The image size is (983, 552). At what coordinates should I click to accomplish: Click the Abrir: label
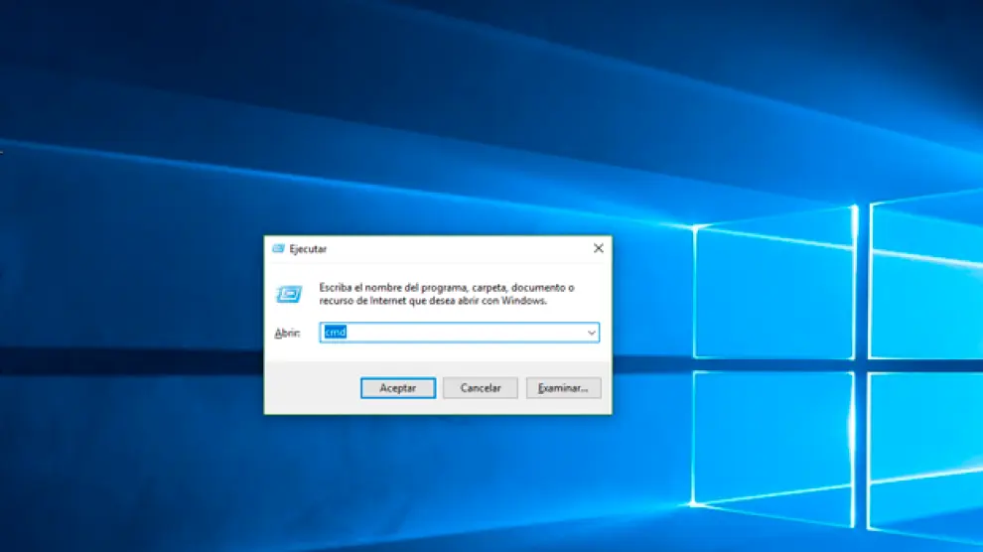[287, 334]
